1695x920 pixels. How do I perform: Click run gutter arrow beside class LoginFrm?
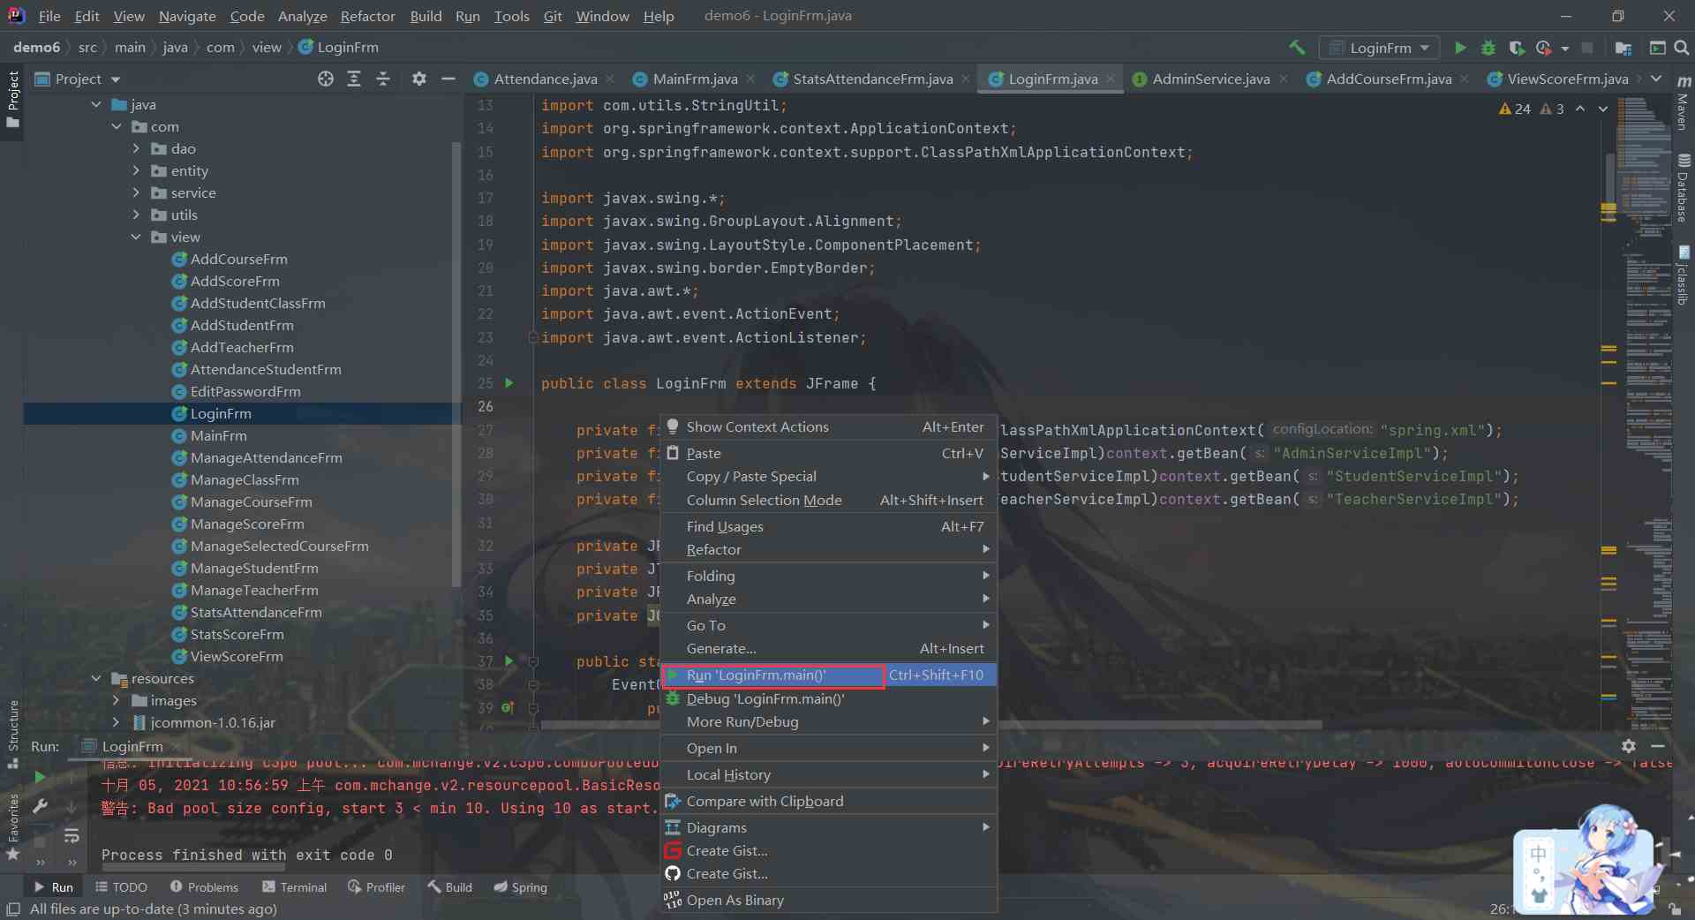[509, 383]
